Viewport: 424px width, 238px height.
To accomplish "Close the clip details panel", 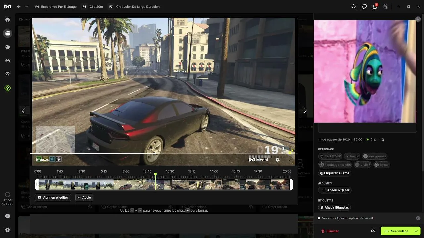I will (418, 19).
